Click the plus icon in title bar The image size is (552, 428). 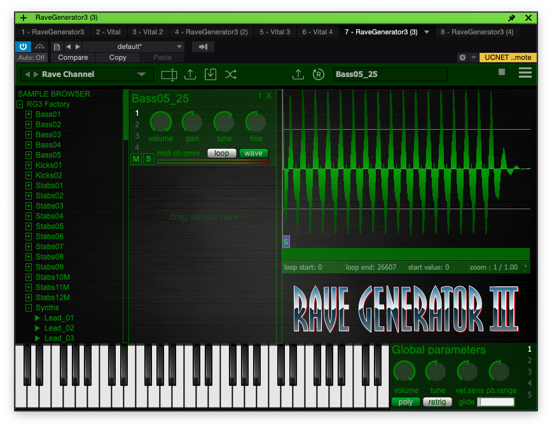pyautogui.click(x=24, y=18)
